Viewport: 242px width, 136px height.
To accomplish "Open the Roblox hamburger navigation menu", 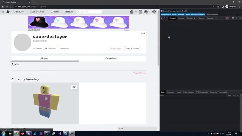I will tap(3, 12).
